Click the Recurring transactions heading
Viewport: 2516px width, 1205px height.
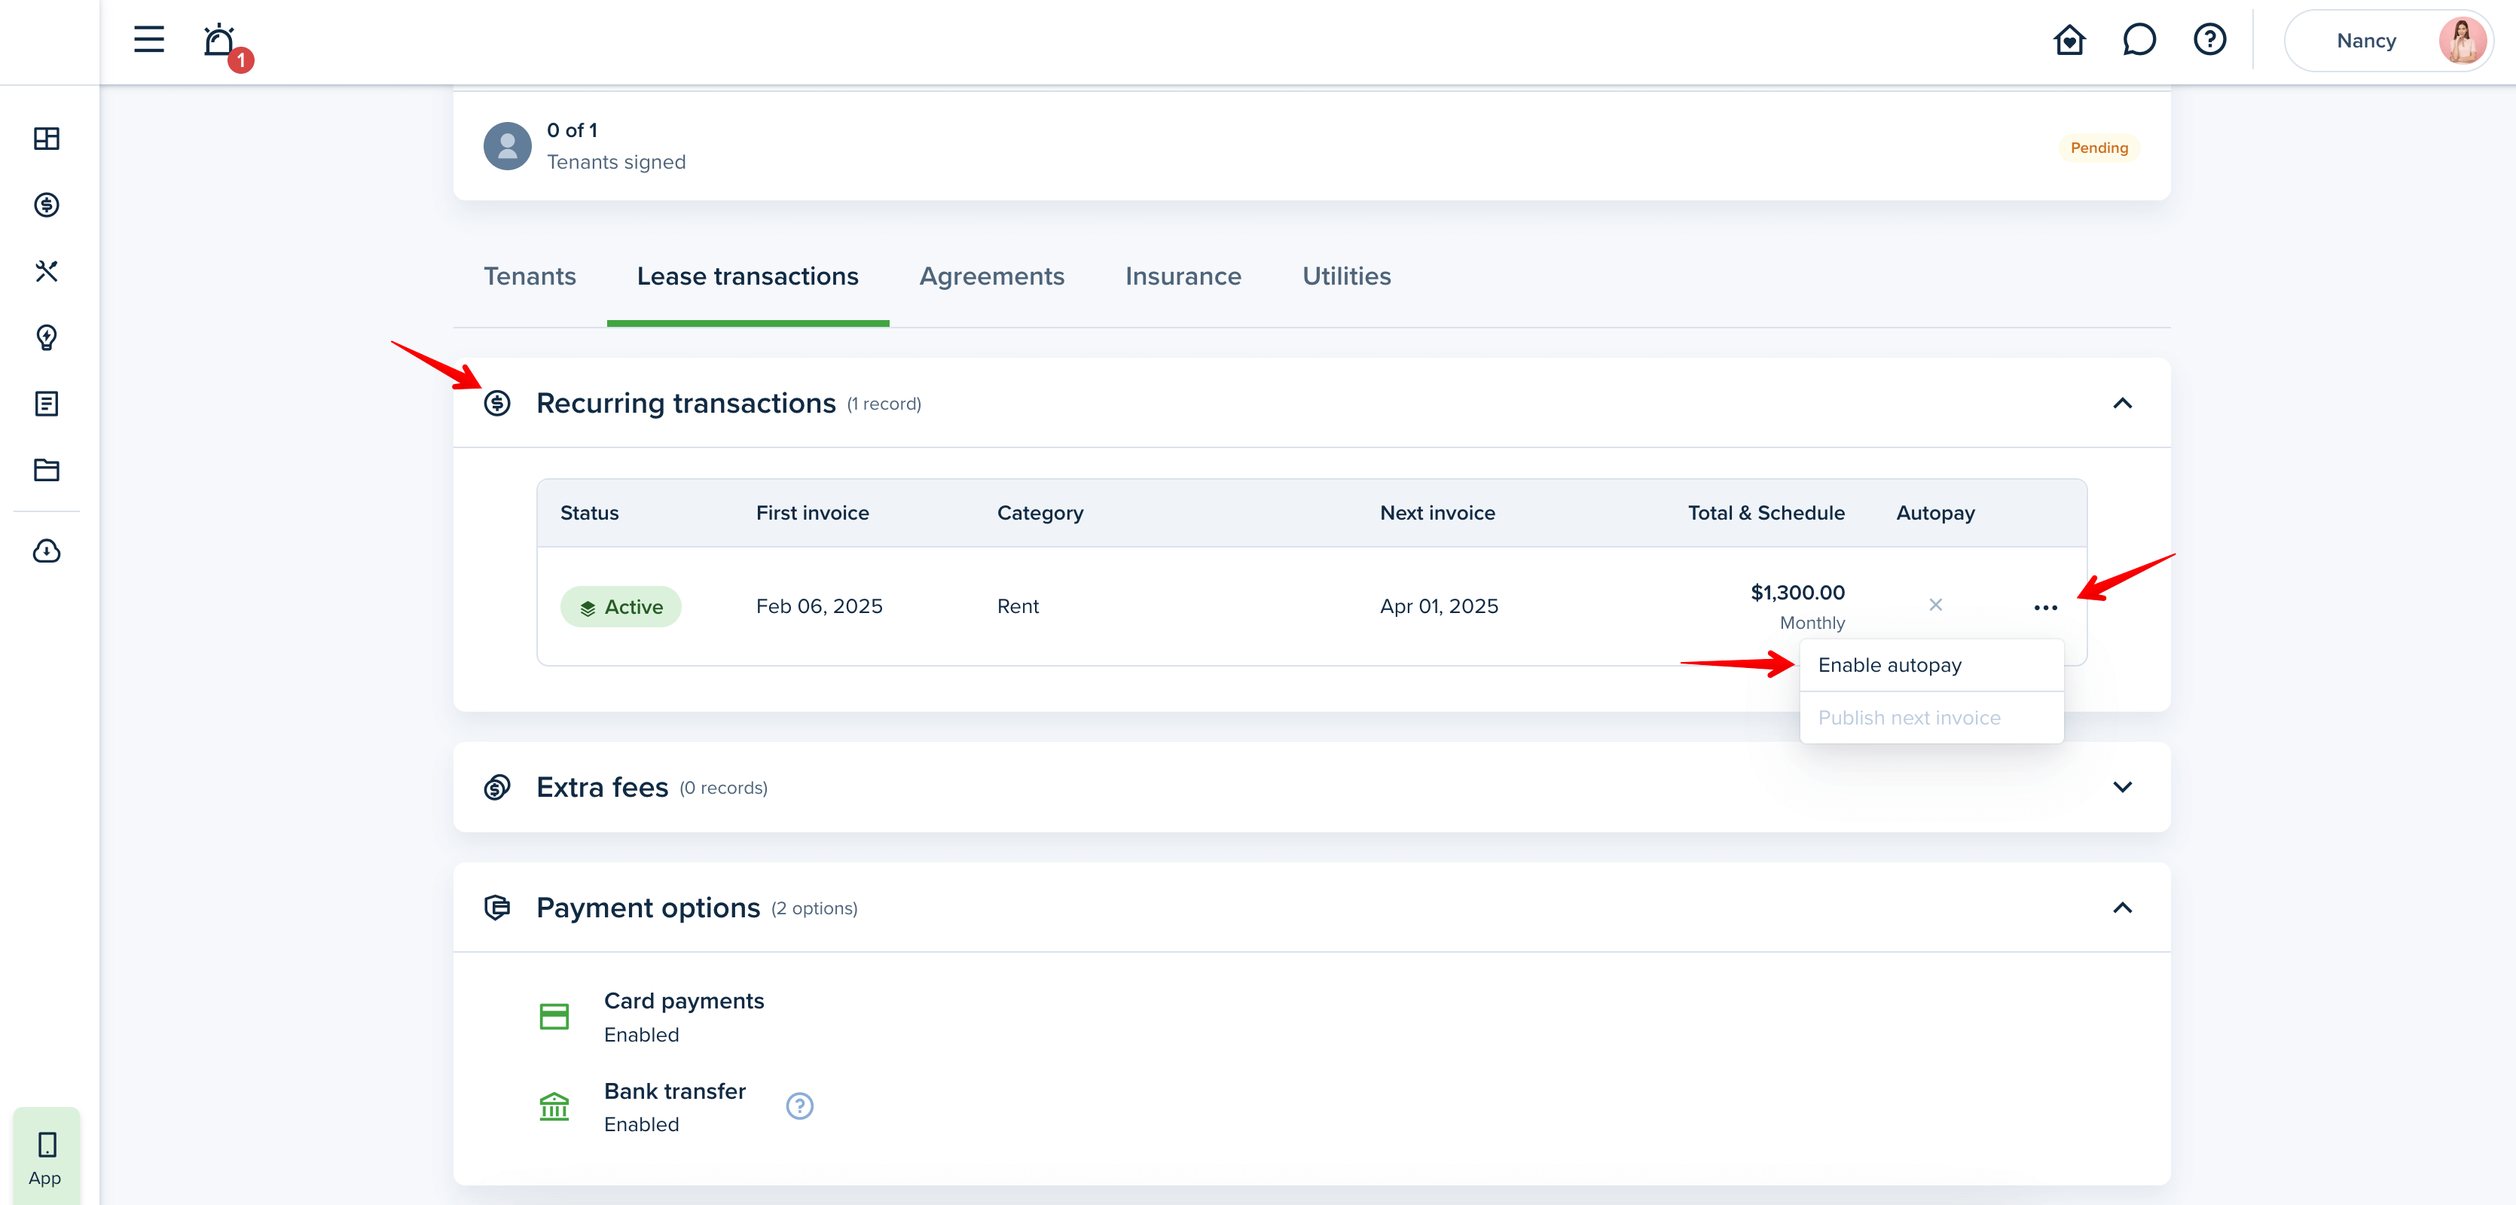pyautogui.click(x=685, y=403)
